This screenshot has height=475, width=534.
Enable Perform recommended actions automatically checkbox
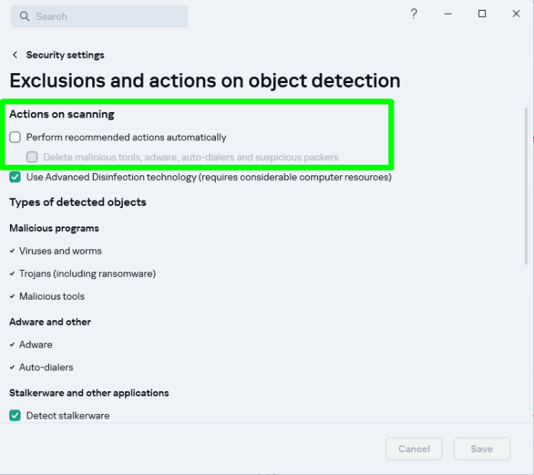(x=15, y=137)
